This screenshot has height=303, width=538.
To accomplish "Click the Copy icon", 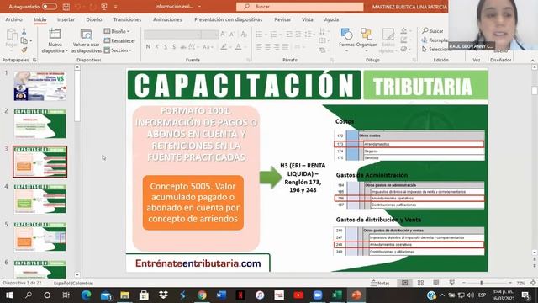I will (x=24, y=40).
